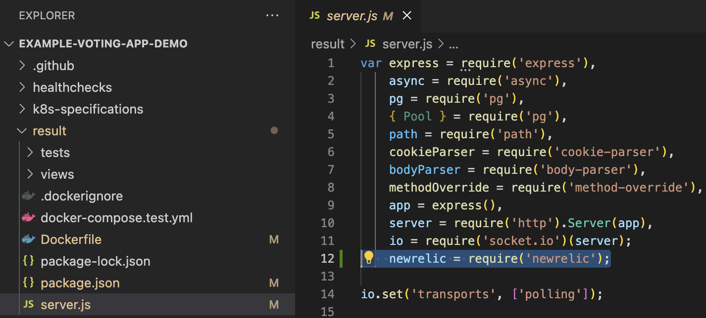706x318 pixels.
Task: Click the grey whale icon of .dockerignore
Action: (x=29, y=196)
